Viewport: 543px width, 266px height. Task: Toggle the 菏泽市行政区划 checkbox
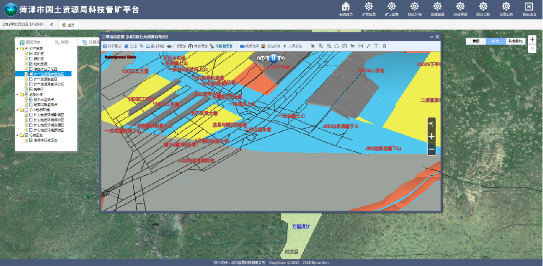click(31, 140)
